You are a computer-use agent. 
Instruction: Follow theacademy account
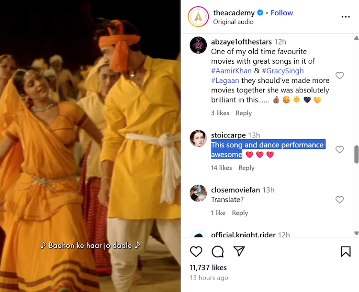click(x=282, y=13)
